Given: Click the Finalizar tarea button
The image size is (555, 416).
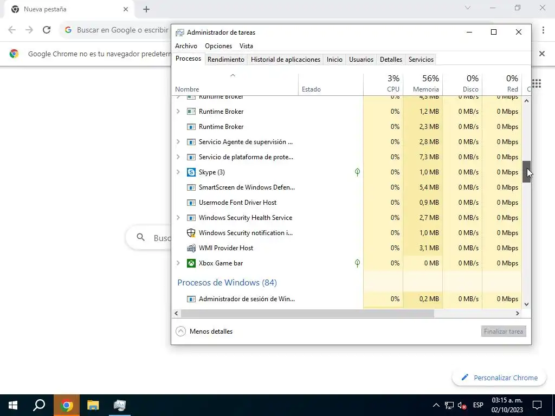Looking at the screenshot, I should (504, 331).
